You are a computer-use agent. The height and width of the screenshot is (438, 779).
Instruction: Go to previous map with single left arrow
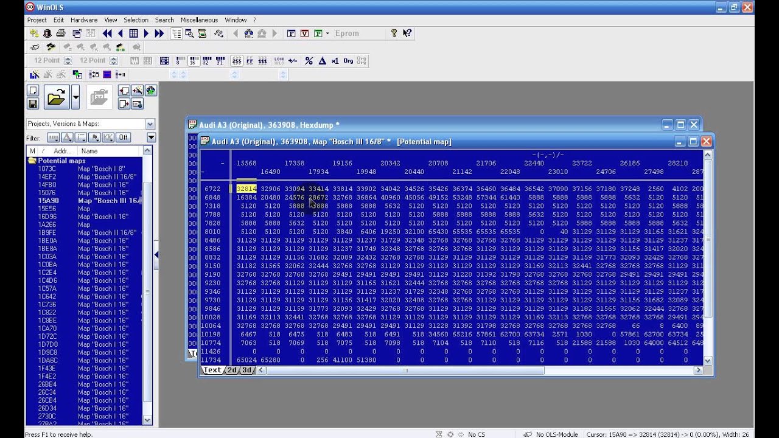tap(121, 33)
